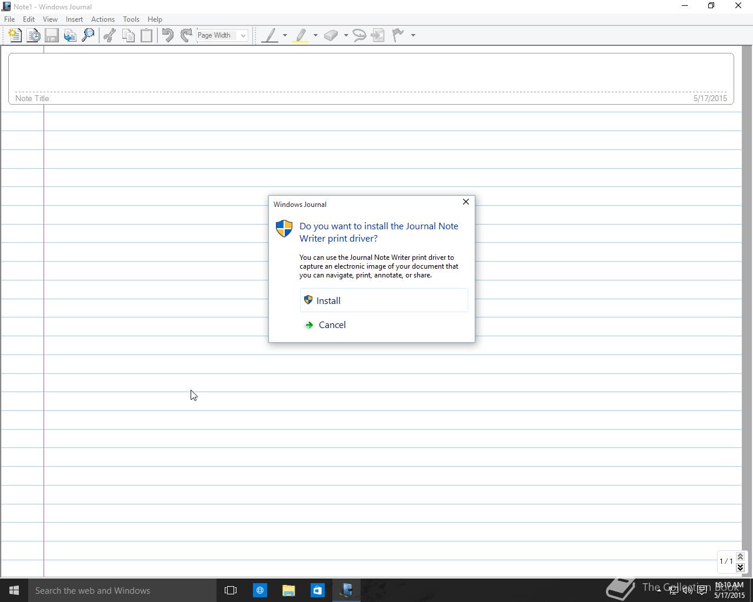Screen dimensions: 753x602
Task: Select the yellow Highlighter tool
Action: click(301, 35)
